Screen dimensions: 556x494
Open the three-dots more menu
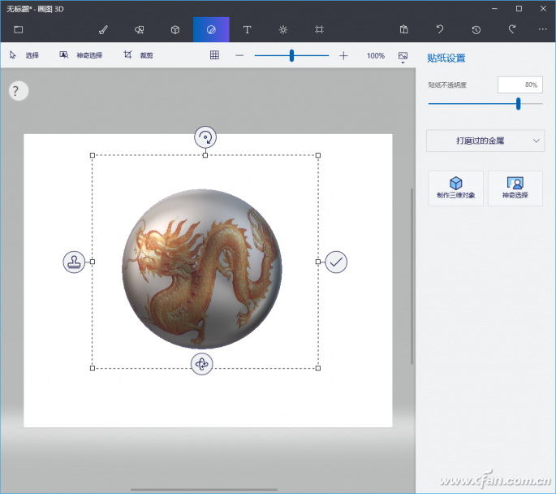pos(542,29)
